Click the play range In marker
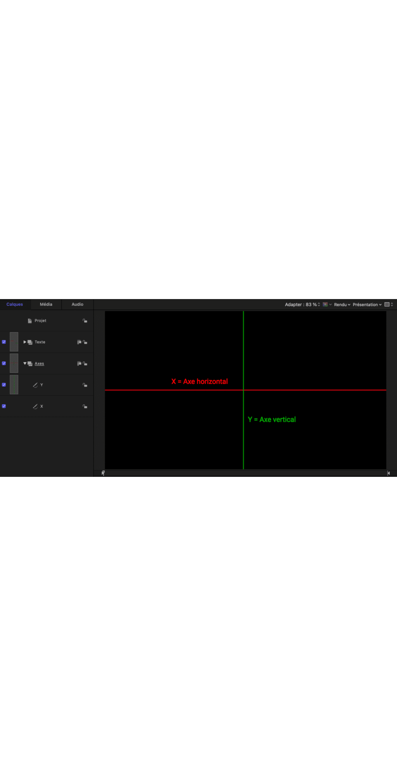Viewport: 397px width, 776px height. tap(103, 473)
